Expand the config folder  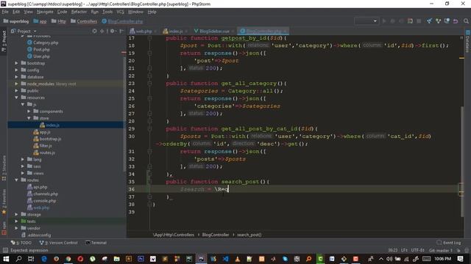tap(16, 70)
